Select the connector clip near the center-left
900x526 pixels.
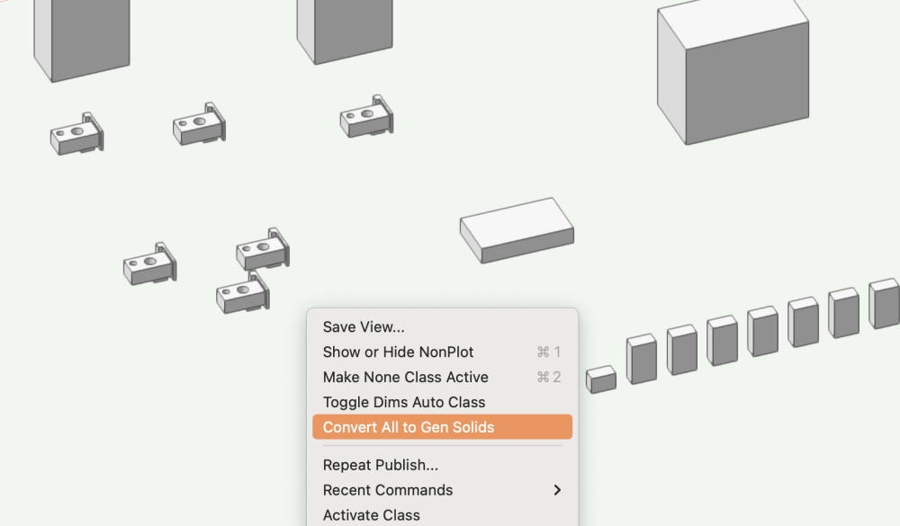(148, 267)
